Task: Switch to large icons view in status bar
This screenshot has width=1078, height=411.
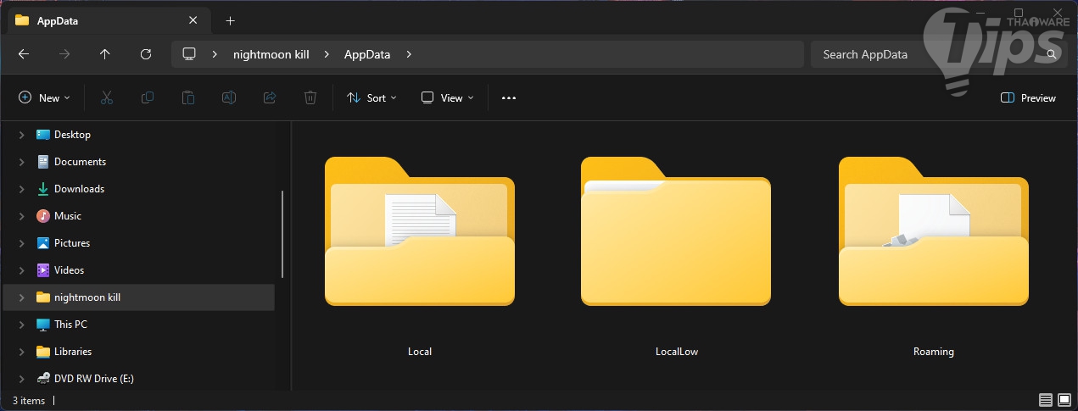Action: click(x=1064, y=400)
